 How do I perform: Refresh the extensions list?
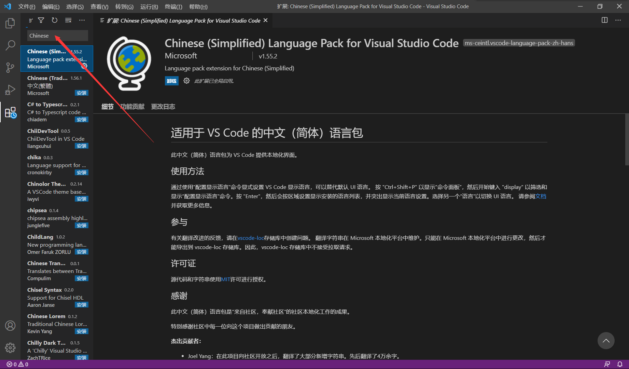pos(55,20)
